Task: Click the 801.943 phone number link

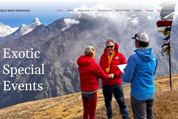Action: coord(168,11)
